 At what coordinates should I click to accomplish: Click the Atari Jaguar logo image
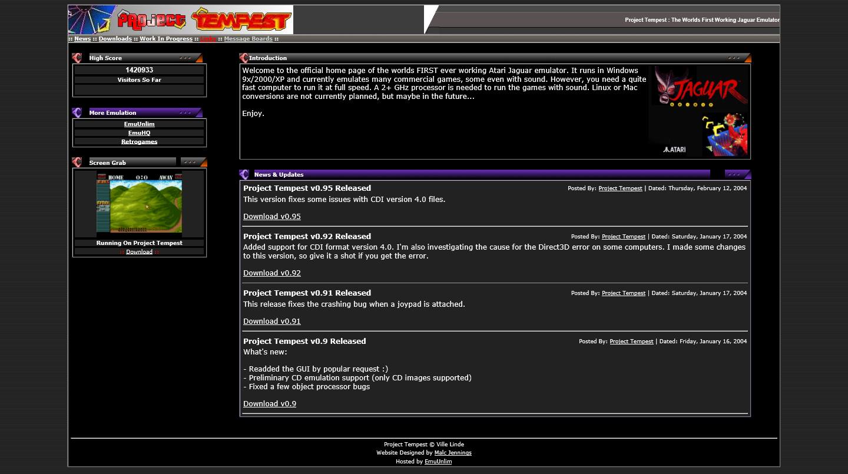coord(698,111)
